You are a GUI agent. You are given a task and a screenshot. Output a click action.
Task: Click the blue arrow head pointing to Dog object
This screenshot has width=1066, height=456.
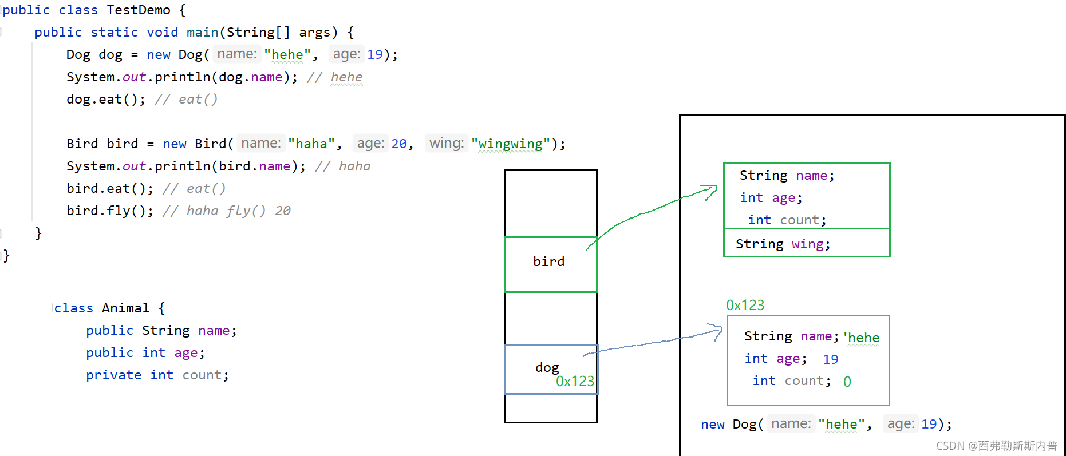click(716, 332)
